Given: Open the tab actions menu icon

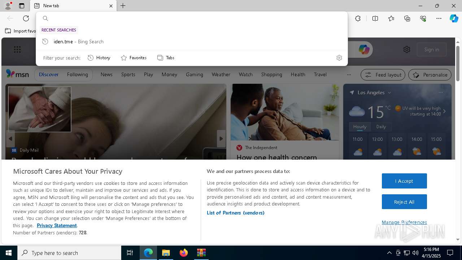Looking at the screenshot, I should [x=22, y=6].
